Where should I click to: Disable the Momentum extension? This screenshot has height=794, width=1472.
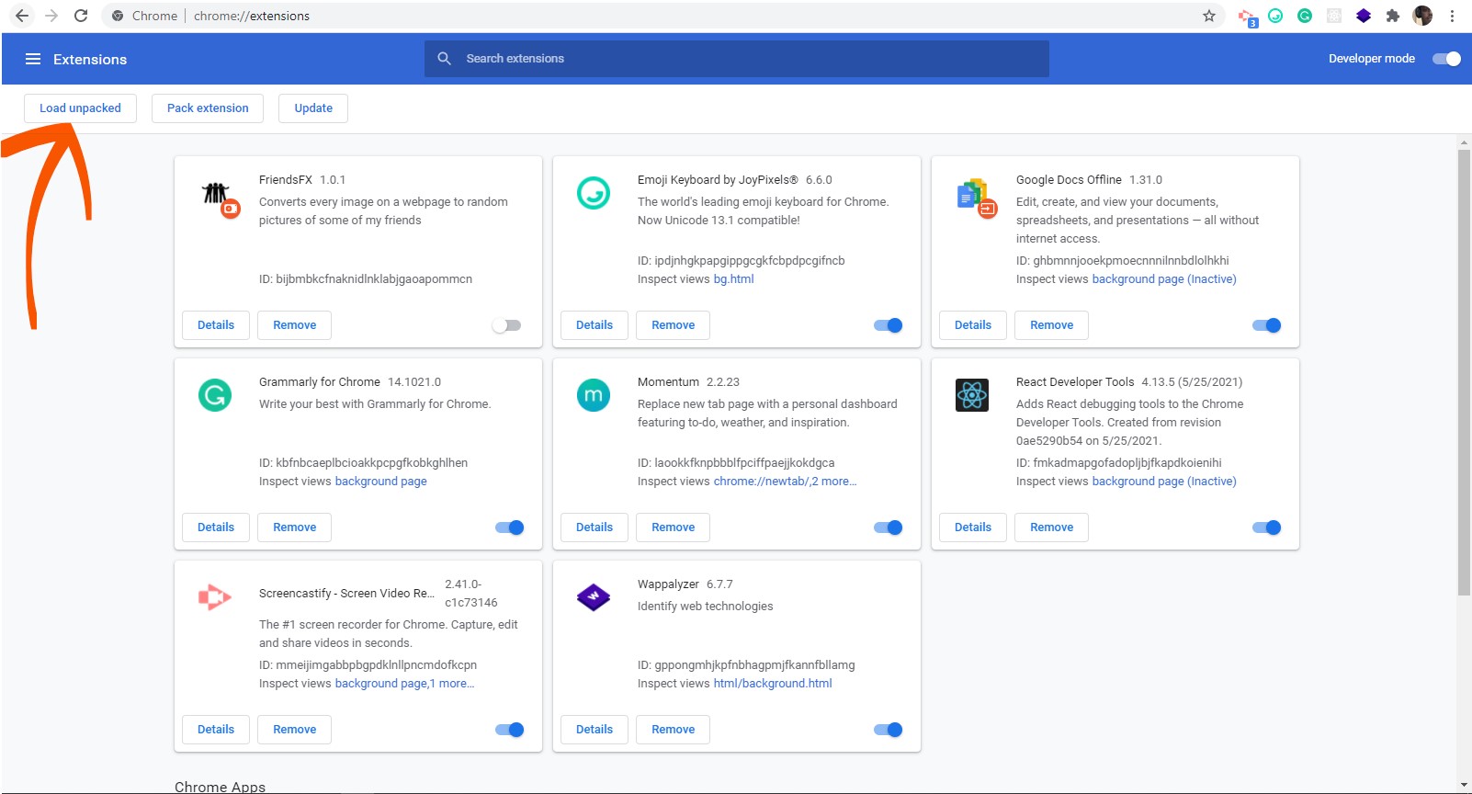point(889,527)
